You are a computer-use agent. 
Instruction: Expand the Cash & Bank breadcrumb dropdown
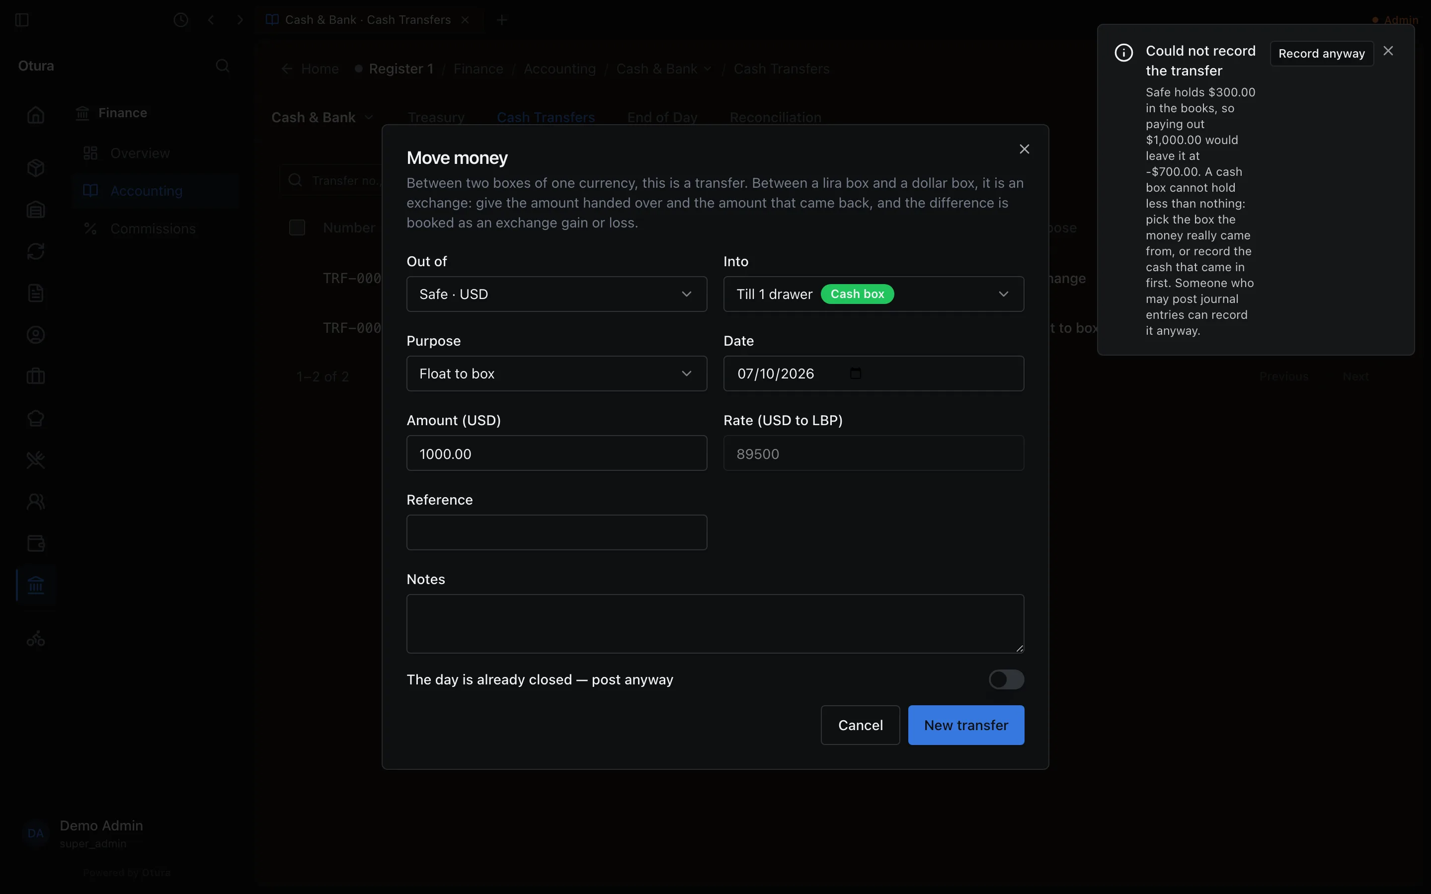pos(708,69)
